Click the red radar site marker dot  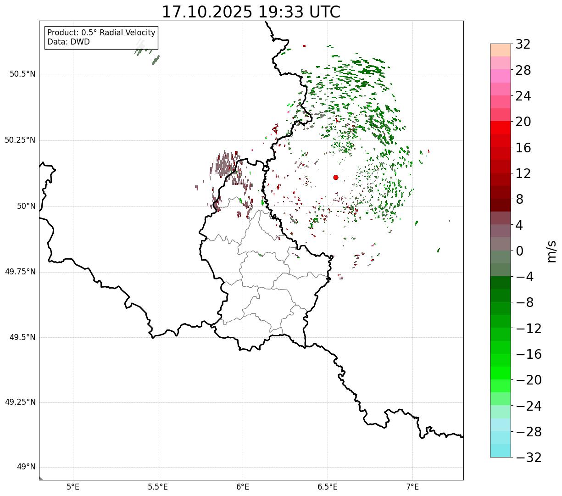click(336, 177)
